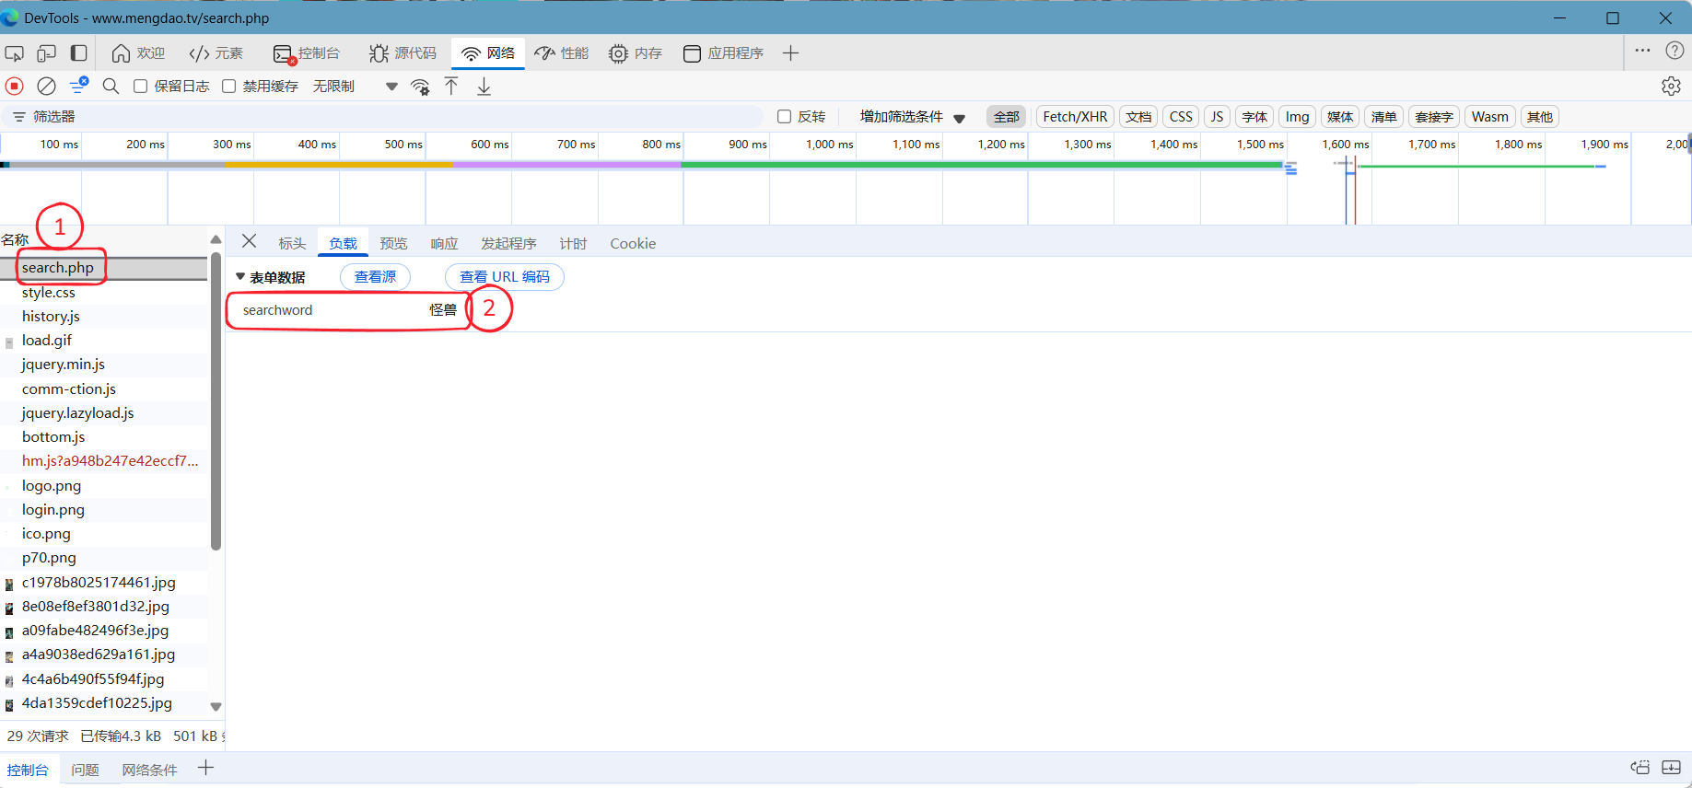Image resolution: width=1692 pixels, height=788 pixels.
Task: Clear the network log
Action: pos(46,86)
